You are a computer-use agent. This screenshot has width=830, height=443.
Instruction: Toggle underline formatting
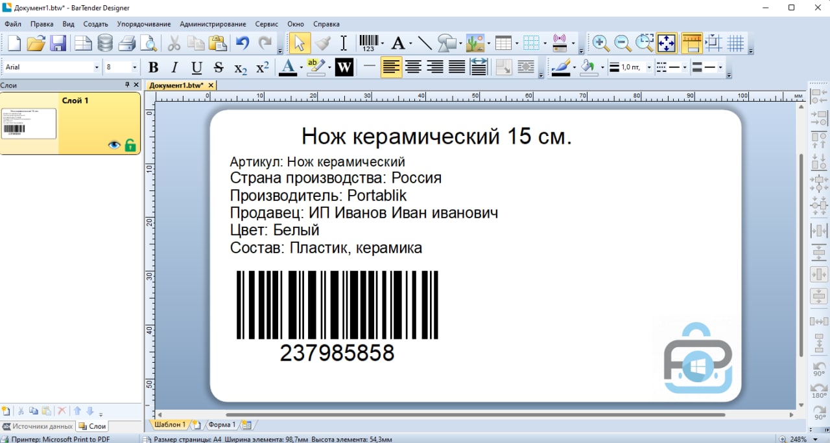pyautogui.click(x=197, y=67)
